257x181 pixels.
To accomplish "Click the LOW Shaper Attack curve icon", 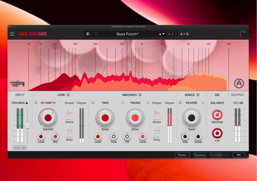I will point(69,113).
